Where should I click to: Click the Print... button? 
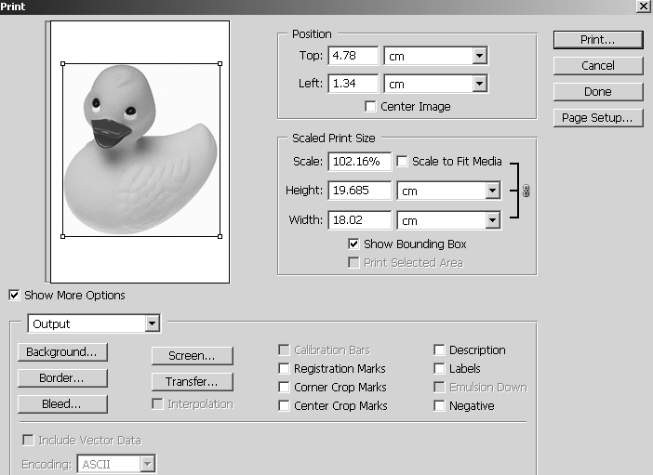coord(598,40)
